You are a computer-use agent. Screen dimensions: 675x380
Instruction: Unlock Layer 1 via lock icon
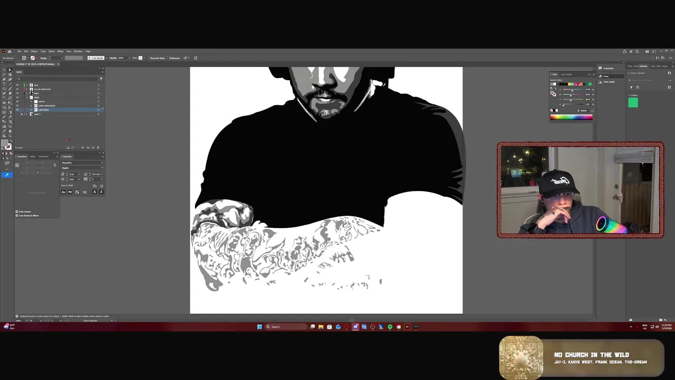(x=22, y=114)
